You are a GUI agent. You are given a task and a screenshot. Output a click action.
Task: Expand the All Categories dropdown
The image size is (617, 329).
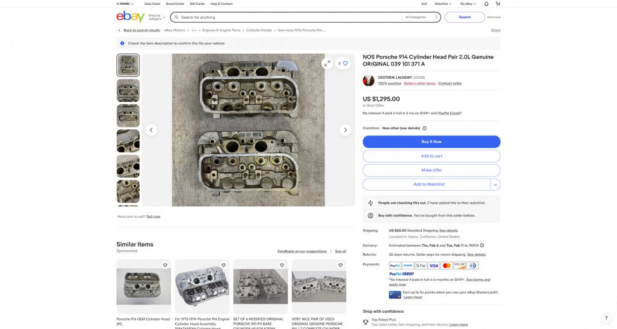(x=421, y=17)
